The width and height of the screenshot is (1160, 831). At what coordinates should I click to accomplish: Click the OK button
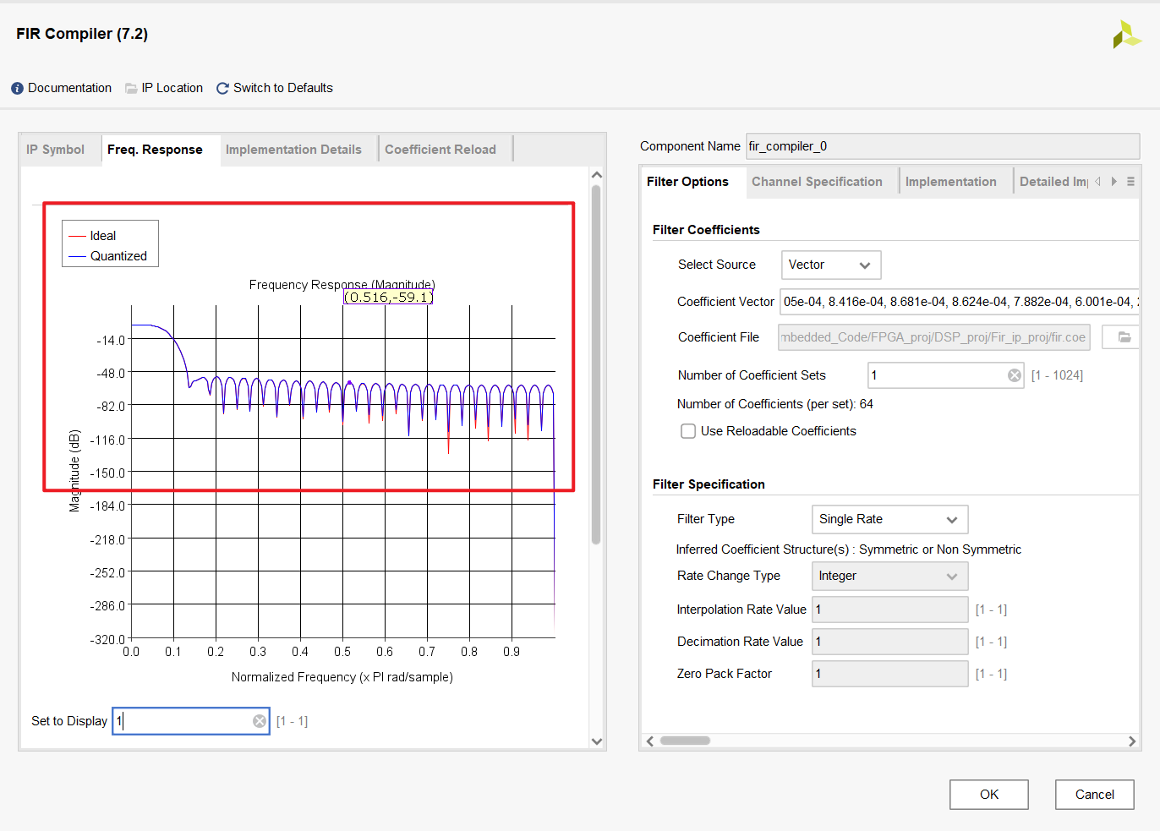tap(989, 795)
